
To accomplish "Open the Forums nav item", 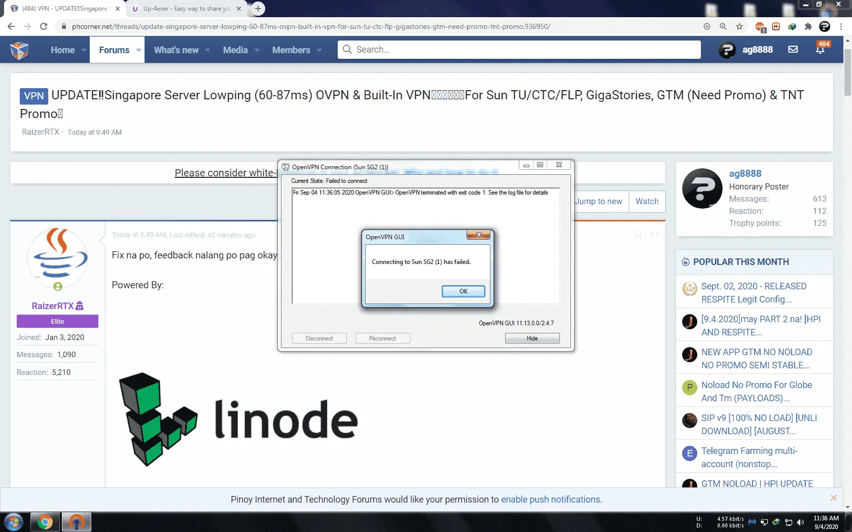I will (x=114, y=50).
